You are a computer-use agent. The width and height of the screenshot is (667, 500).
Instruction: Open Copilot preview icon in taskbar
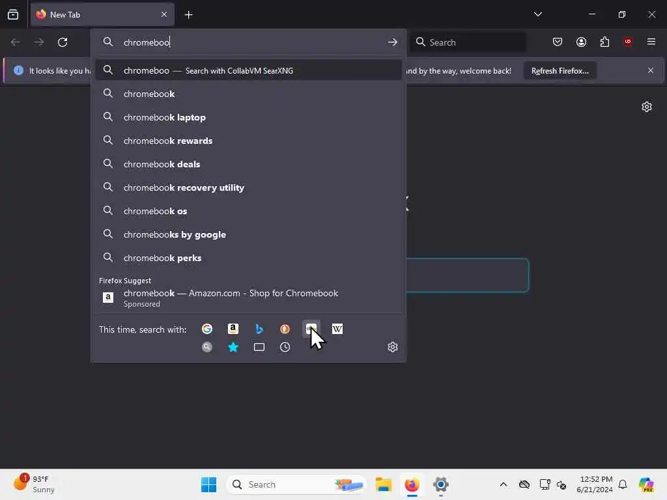tap(646, 484)
